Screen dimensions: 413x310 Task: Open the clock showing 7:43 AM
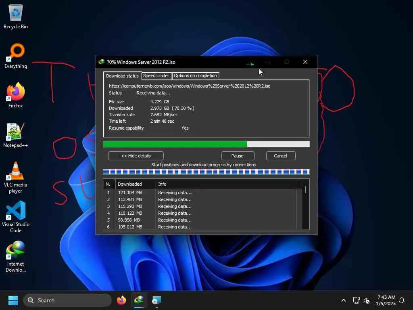tap(386, 300)
